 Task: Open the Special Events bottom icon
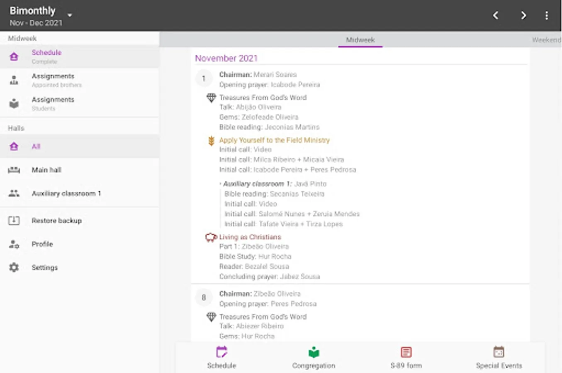point(499,352)
